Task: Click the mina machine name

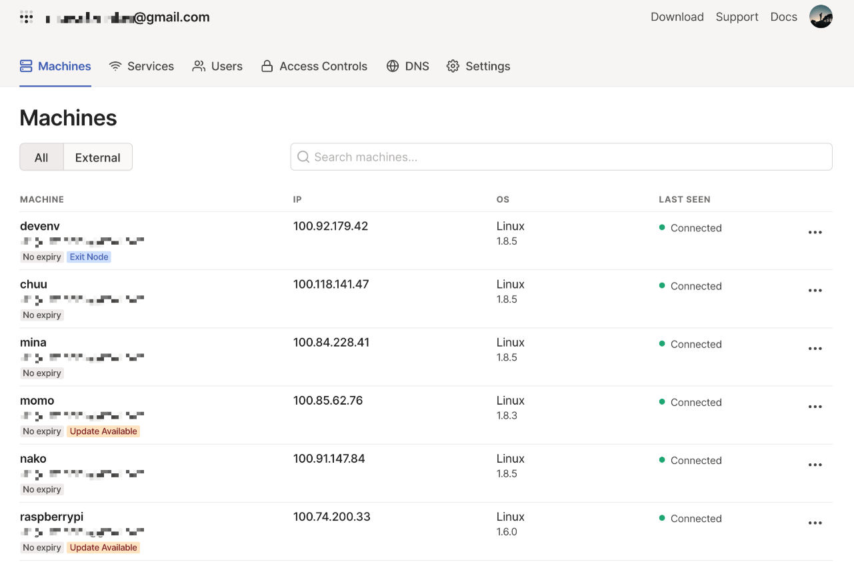Action: point(33,342)
